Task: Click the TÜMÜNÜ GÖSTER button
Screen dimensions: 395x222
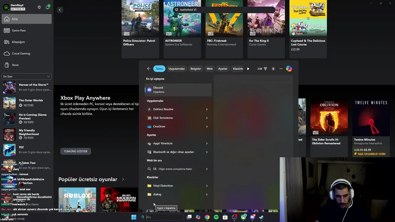Action: coord(76,151)
